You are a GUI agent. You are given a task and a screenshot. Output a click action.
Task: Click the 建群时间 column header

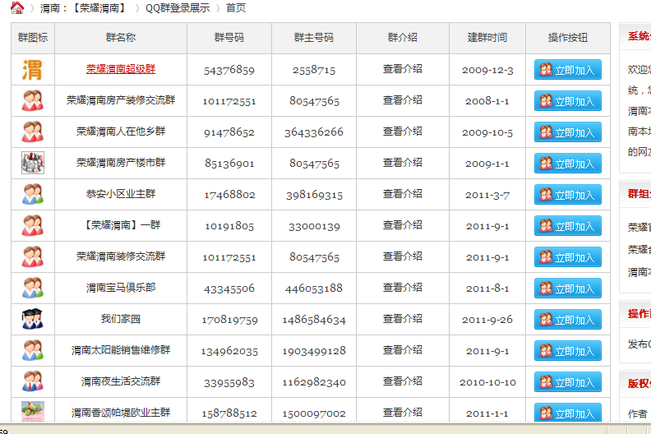487,38
